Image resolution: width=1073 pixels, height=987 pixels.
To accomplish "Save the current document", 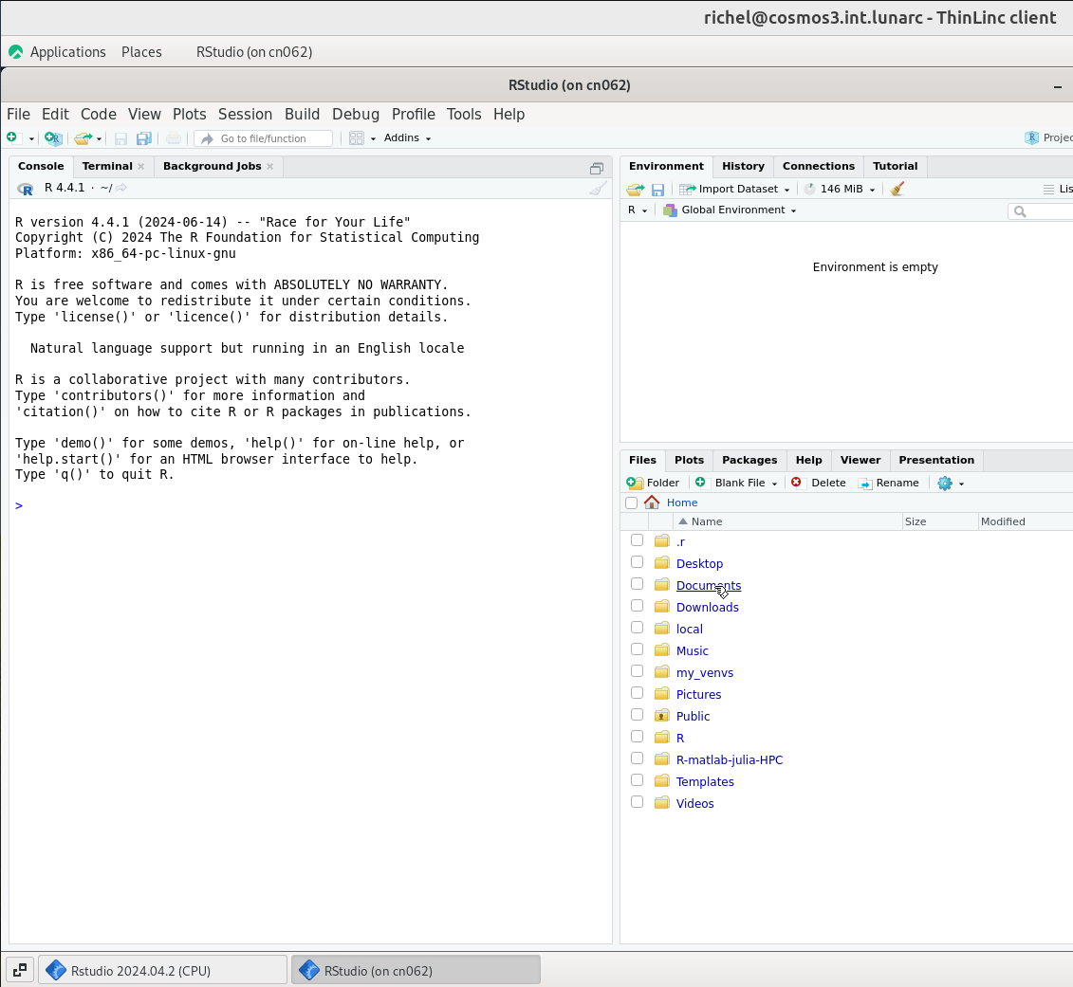I will [x=120, y=137].
